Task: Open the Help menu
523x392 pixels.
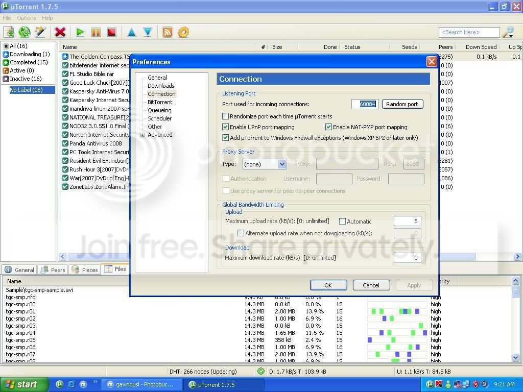Action: [x=47, y=18]
